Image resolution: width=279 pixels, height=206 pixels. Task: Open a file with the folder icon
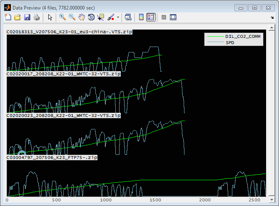click(x=17, y=17)
